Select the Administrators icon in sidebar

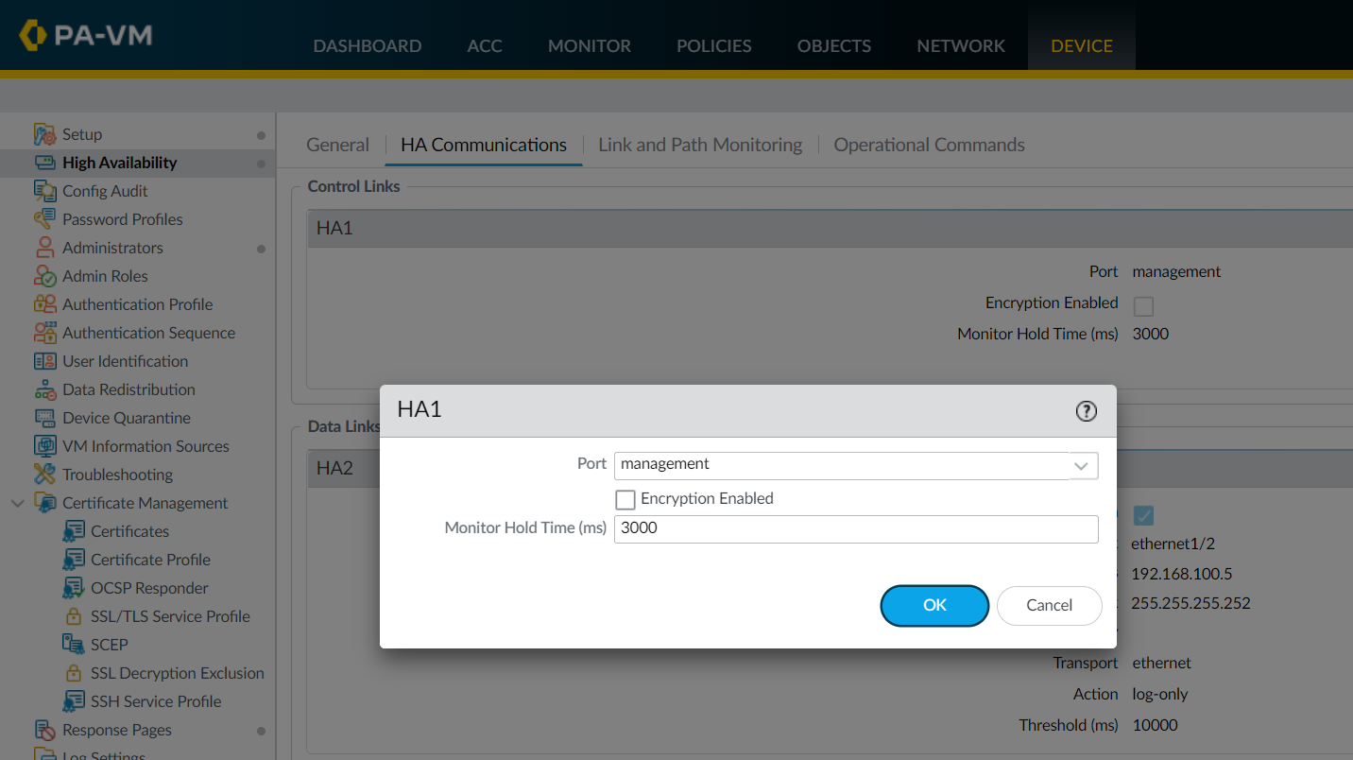(x=45, y=248)
